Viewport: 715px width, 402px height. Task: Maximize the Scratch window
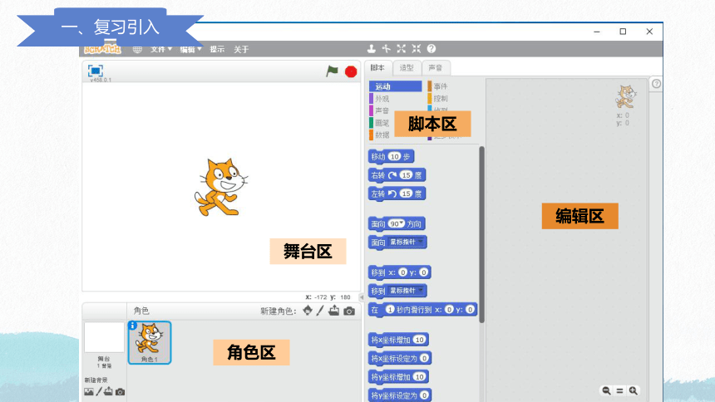pos(623,32)
